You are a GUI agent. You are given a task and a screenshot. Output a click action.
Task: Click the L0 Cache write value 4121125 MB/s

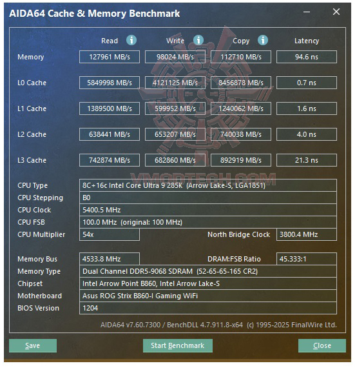click(x=175, y=83)
